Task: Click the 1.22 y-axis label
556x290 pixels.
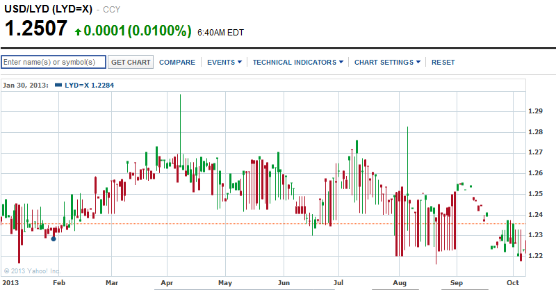Action: click(535, 256)
